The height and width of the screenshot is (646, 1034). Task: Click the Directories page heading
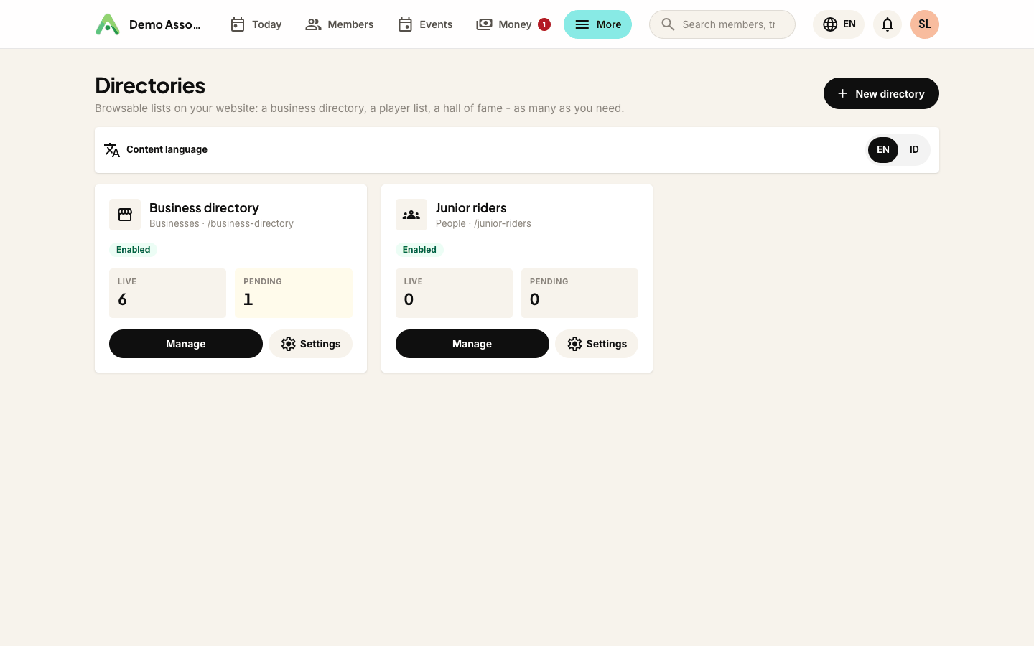(150, 85)
